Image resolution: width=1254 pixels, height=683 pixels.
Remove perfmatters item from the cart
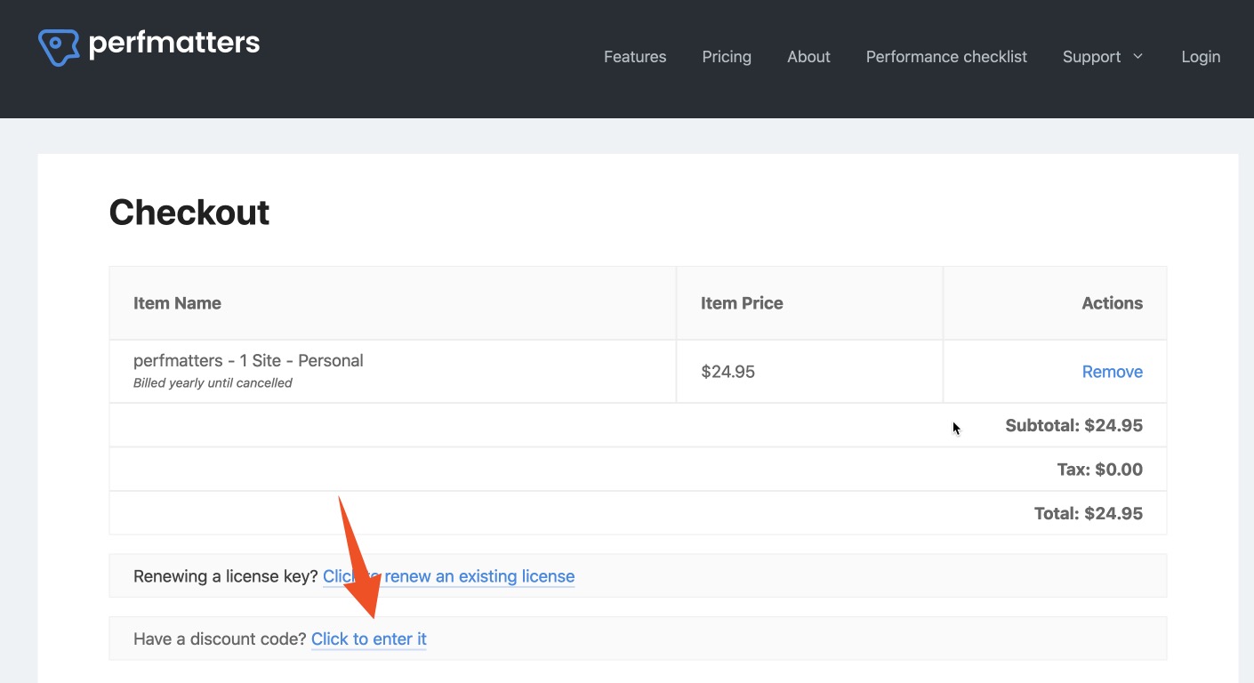click(1112, 372)
